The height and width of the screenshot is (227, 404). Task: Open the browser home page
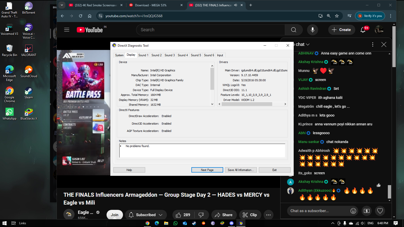(x=90, y=16)
